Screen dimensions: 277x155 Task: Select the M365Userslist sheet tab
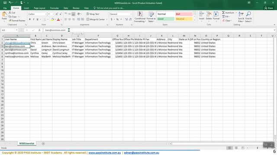point(27,143)
